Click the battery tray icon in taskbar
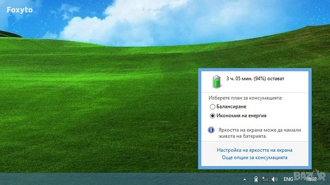Image resolution: width=330 pixels, height=185 pixels. [256, 179]
